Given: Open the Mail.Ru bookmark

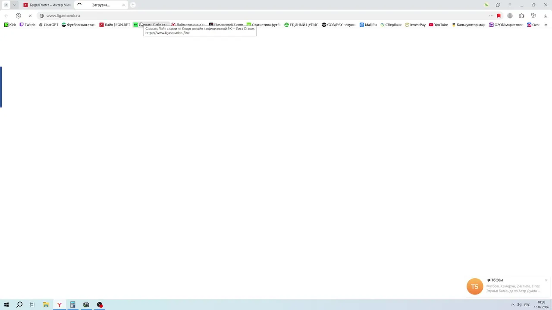Looking at the screenshot, I should [x=368, y=25].
